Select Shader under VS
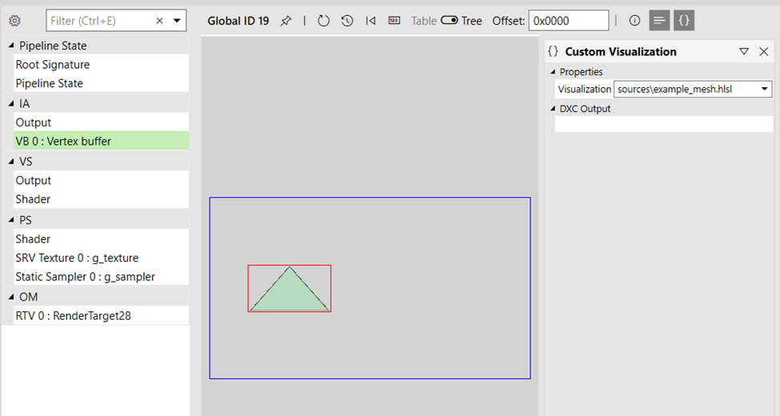 pos(102,199)
